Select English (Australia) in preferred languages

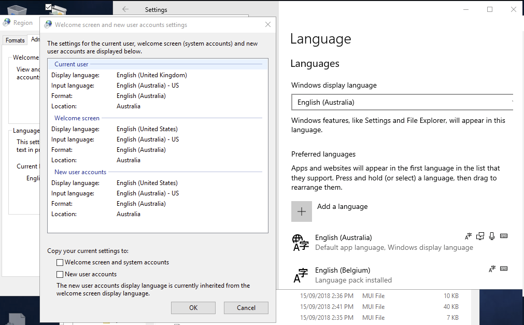[401, 243]
